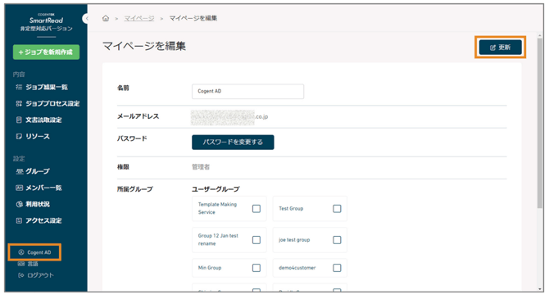Screen dimensions: 549x299
Task: Check the Template Making Service group
Action: point(256,209)
